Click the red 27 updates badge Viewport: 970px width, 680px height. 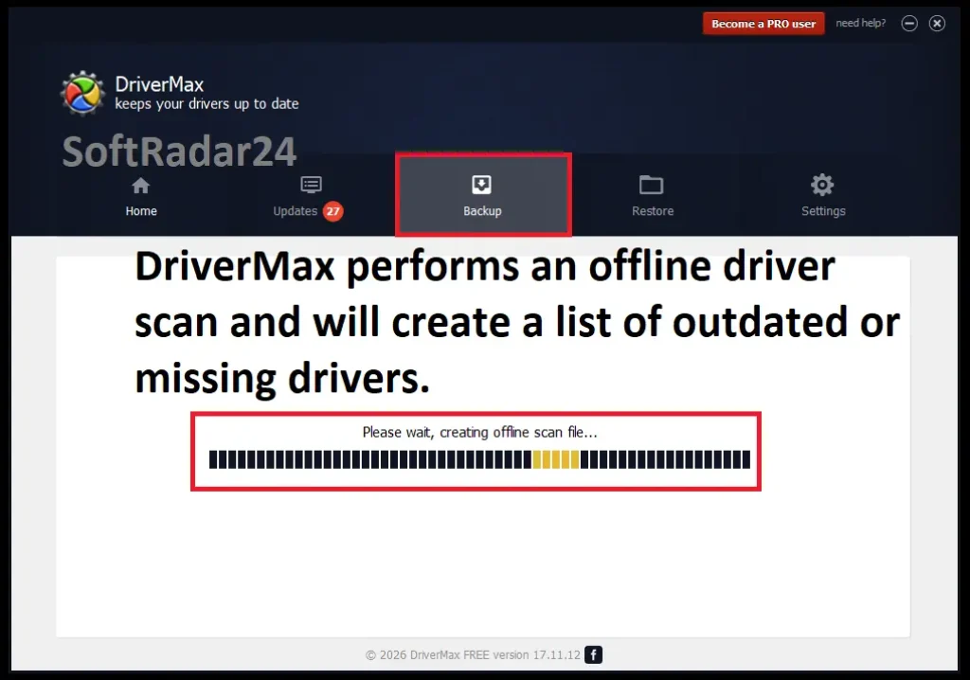332,211
